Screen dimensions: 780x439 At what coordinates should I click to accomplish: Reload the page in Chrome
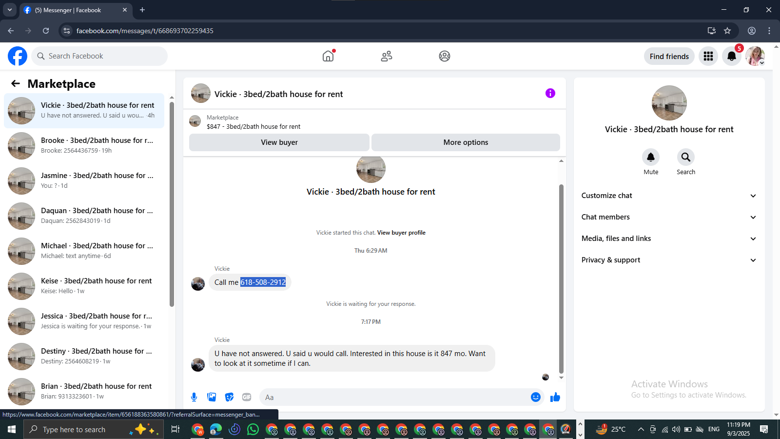[x=46, y=31]
